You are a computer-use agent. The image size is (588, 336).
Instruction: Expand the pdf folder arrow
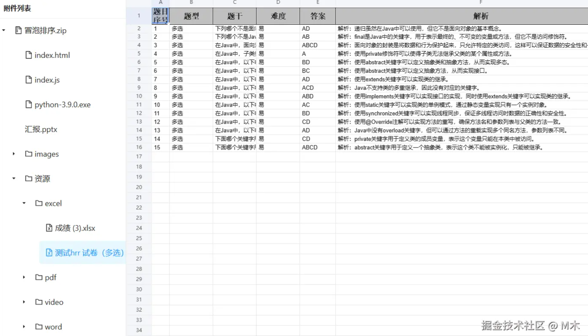point(24,277)
